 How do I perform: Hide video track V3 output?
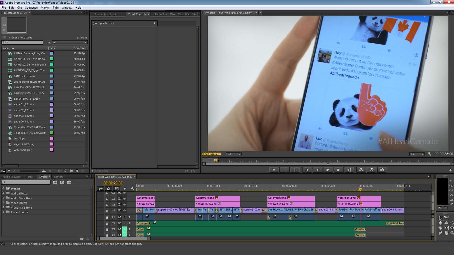click(124, 199)
